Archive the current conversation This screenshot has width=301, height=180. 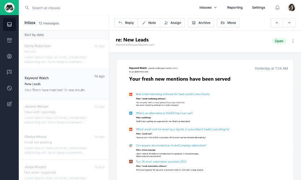coord(201,23)
